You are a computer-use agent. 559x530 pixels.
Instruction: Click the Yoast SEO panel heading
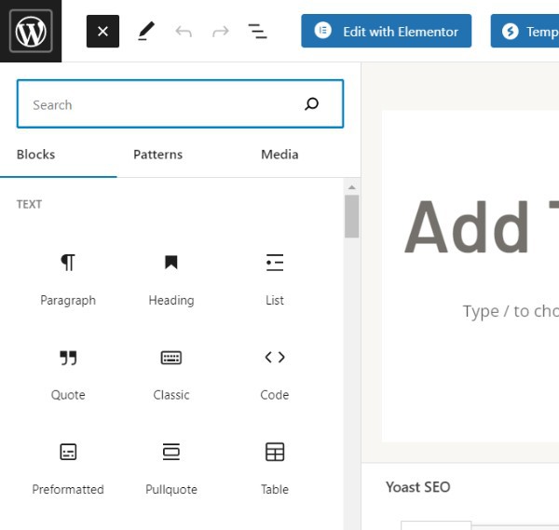click(x=417, y=487)
